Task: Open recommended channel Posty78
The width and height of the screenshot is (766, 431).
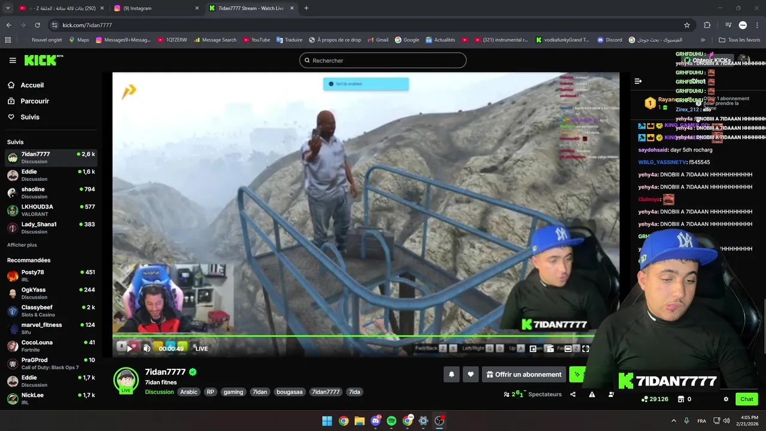Action: click(51, 275)
